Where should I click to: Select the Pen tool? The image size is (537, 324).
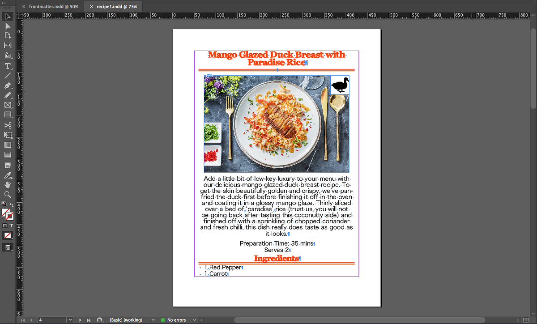[x=7, y=85]
